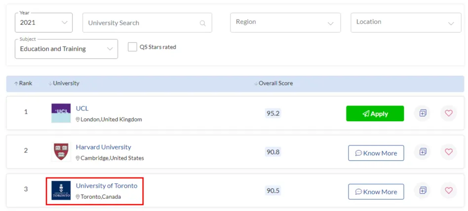Open the University of Toronto link

point(107,186)
